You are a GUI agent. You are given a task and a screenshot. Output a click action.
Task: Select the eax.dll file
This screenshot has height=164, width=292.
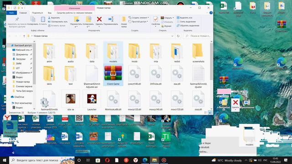pyautogui.click(x=177, y=75)
